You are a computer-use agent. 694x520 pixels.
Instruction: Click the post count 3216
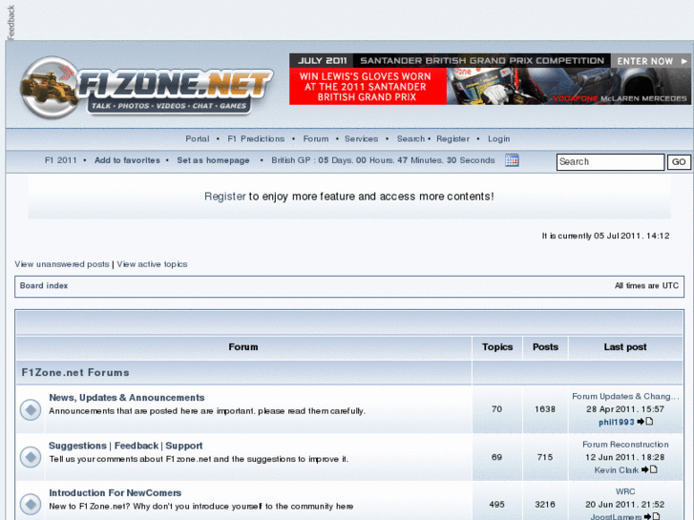tap(545, 504)
